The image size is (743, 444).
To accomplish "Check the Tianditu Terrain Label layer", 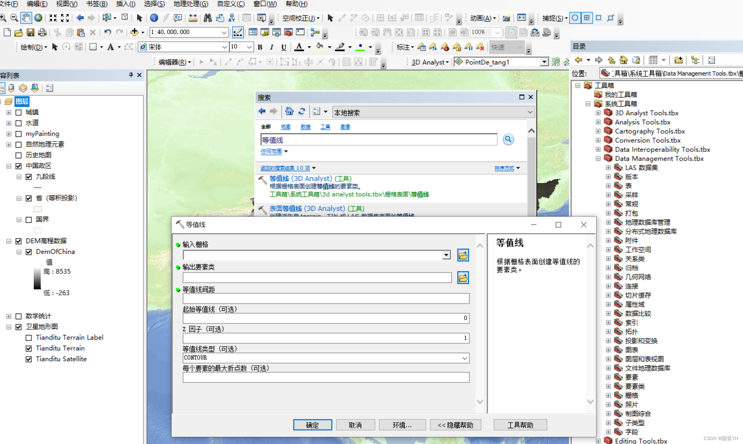I will (29, 337).
